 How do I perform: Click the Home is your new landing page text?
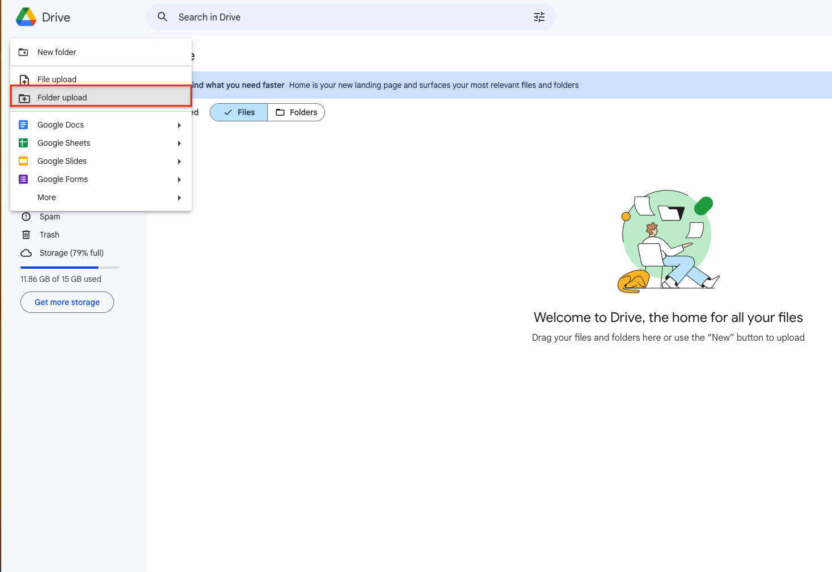point(434,85)
